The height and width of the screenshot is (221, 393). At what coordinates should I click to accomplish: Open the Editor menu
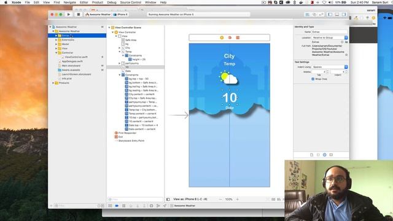(x=84, y=2)
